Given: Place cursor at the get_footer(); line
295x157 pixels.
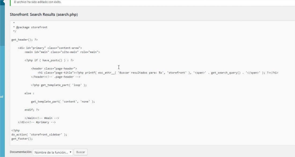Looking at the screenshot, I should click(22, 139).
